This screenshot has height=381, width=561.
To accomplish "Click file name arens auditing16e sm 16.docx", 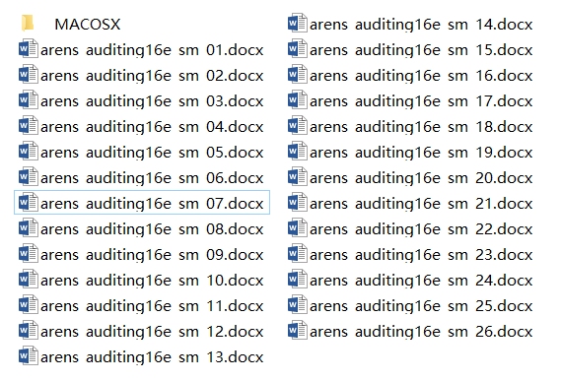I will point(421,76).
